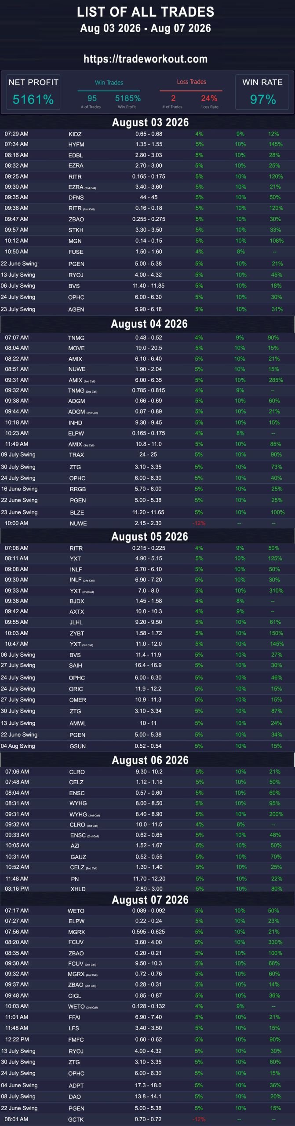Image resolution: width=295 pixels, height=1126 pixels.
Task: Select the Loss Trades heading
Action: click(191, 82)
